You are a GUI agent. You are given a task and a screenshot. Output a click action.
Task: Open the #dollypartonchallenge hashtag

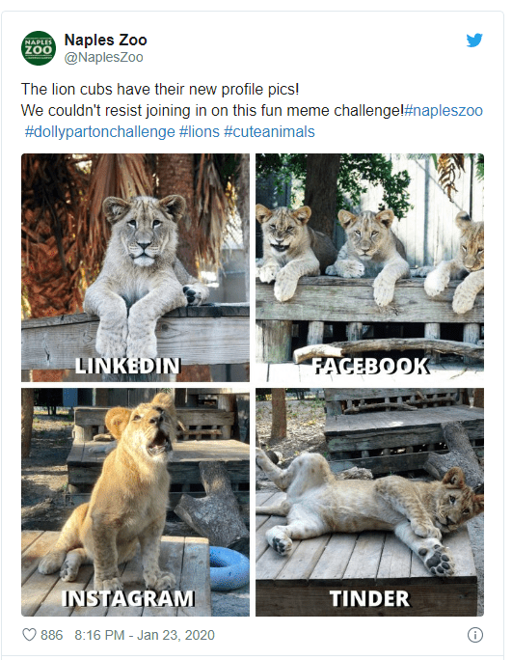99,132
